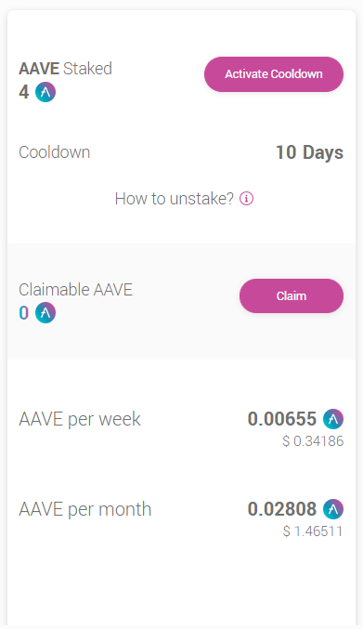Click the $ 1.46511 monthly dollar value
The height and width of the screenshot is (629, 363).
[x=313, y=531]
